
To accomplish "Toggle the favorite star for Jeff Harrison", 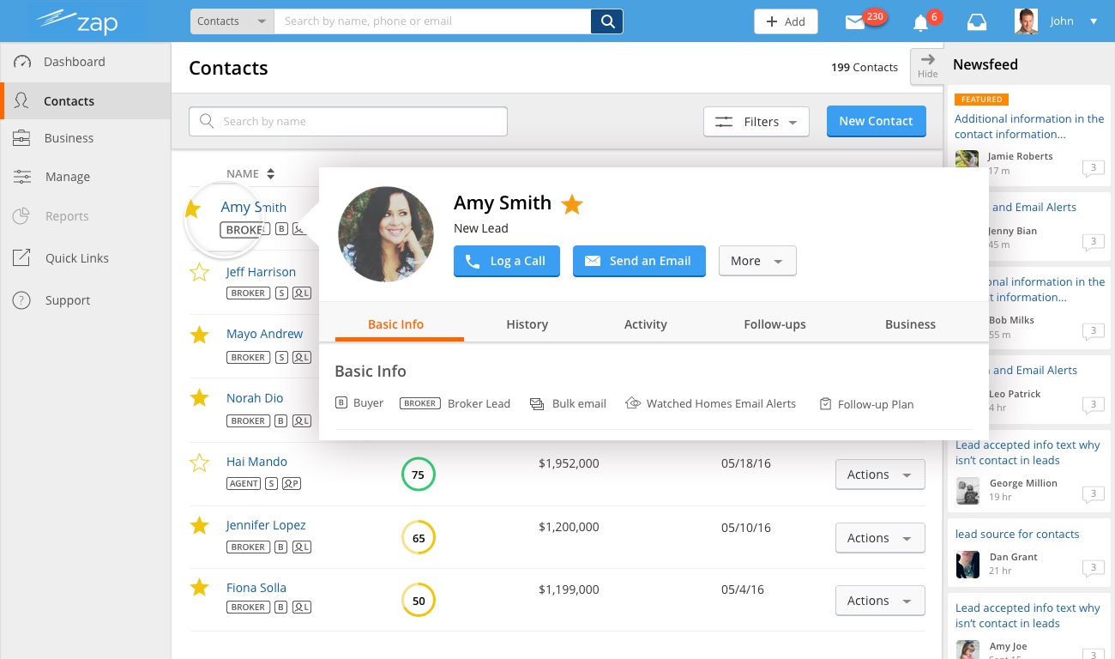I will click(199, 273).
